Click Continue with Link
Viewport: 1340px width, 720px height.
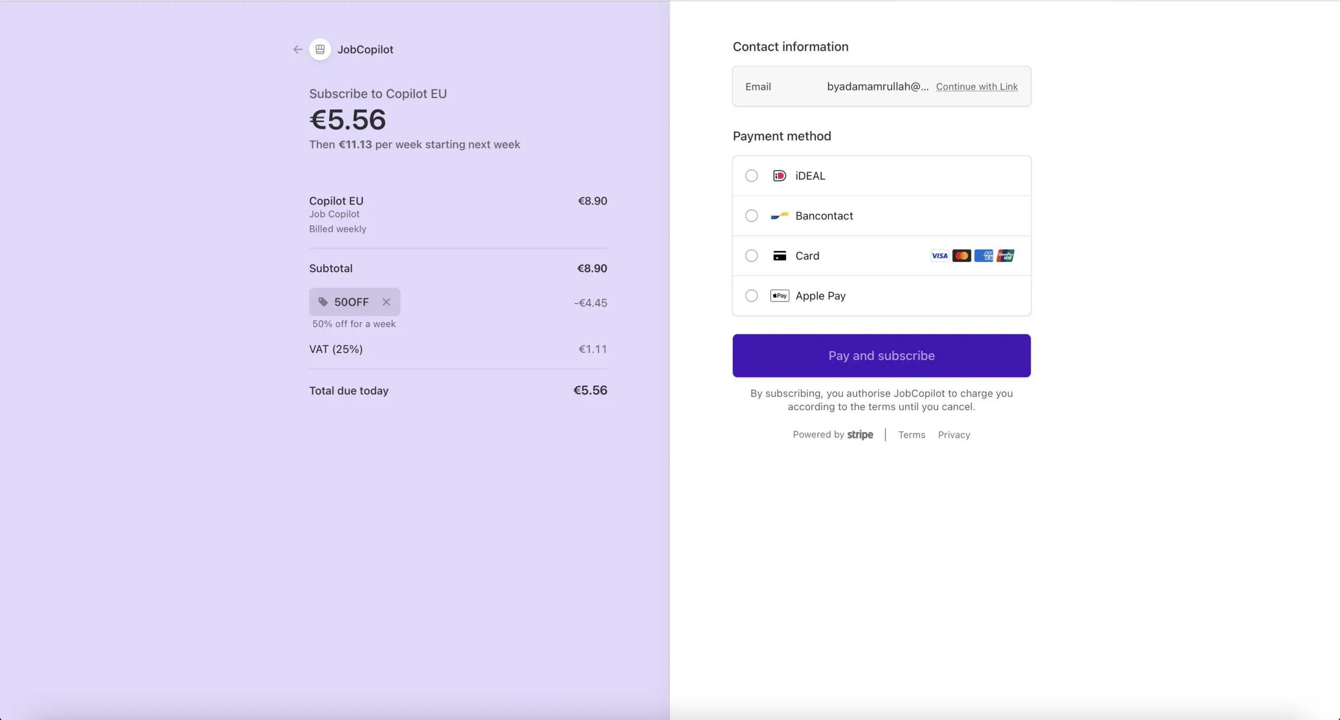click(976, 86)
